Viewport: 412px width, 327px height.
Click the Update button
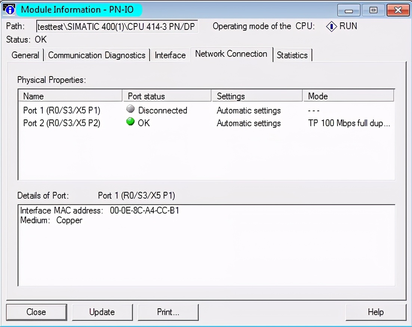tap(102, 312)
